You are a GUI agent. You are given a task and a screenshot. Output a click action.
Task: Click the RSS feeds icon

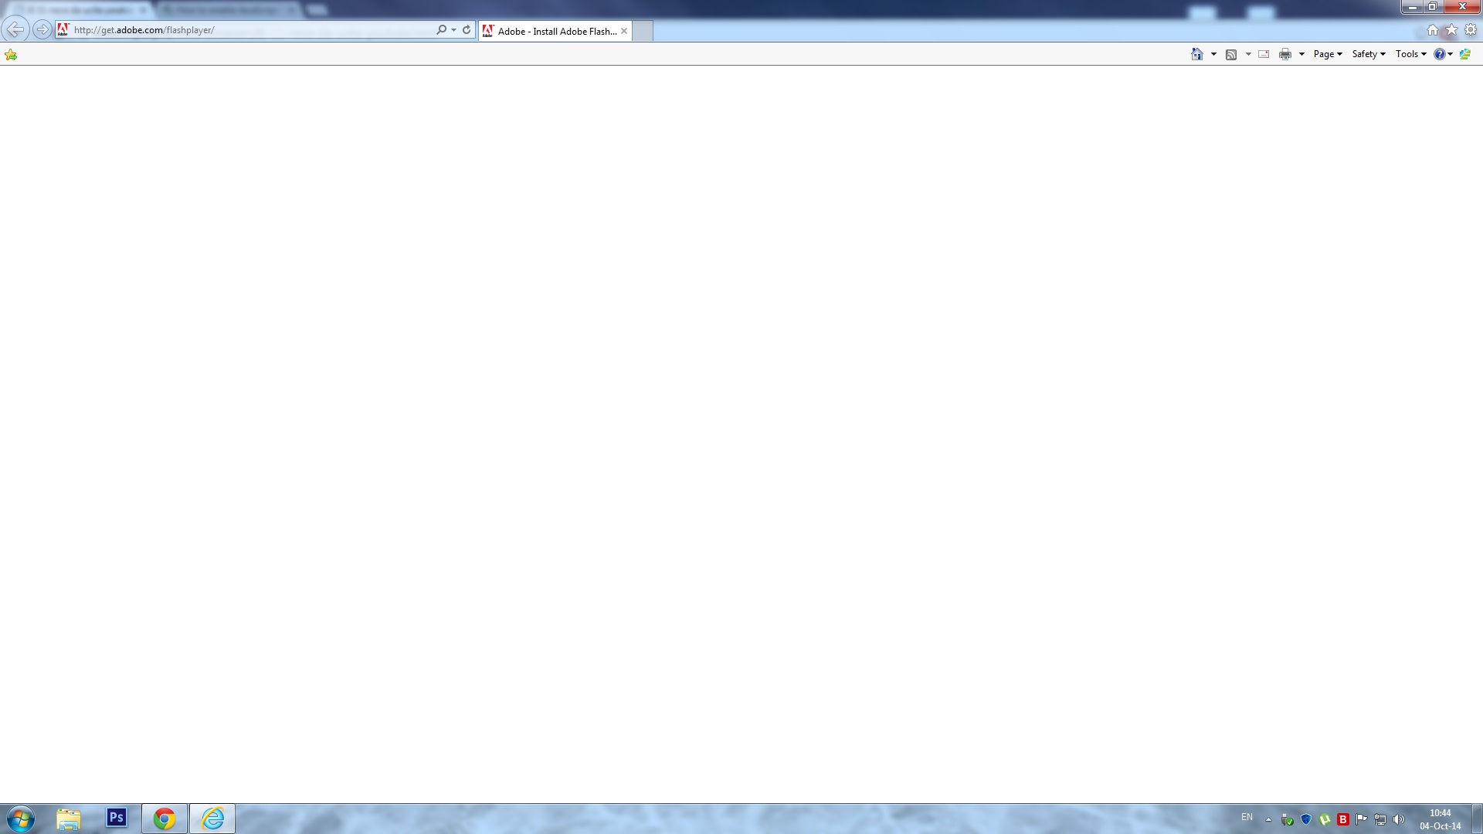1231,54
